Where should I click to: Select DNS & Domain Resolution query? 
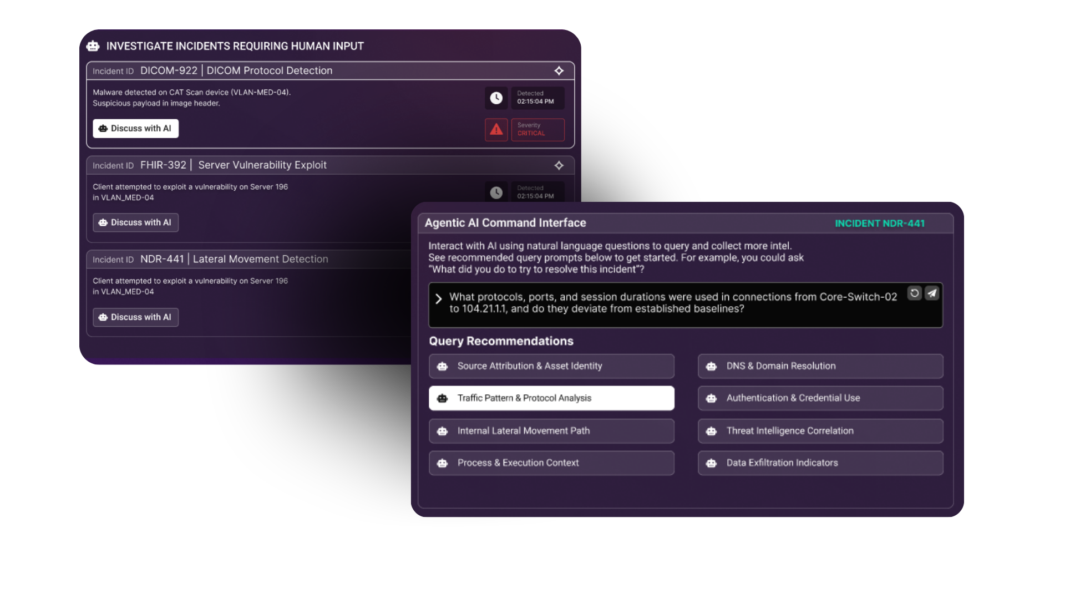(x=820, y=366)
